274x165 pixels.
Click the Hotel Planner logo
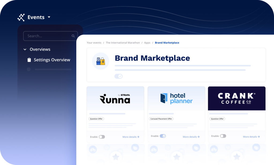[x=176, y=98]
